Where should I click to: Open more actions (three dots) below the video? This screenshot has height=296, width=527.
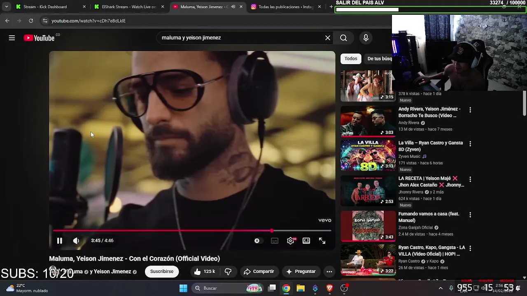pos(329,271)
